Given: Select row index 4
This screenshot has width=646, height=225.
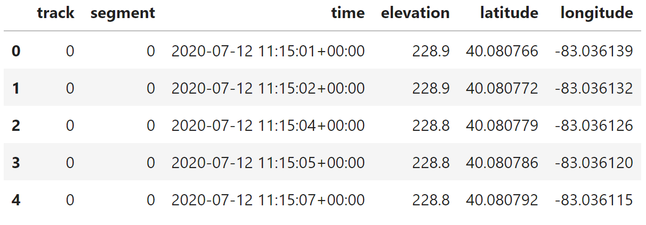Looking at the screenshot, I should coord(16,200).
